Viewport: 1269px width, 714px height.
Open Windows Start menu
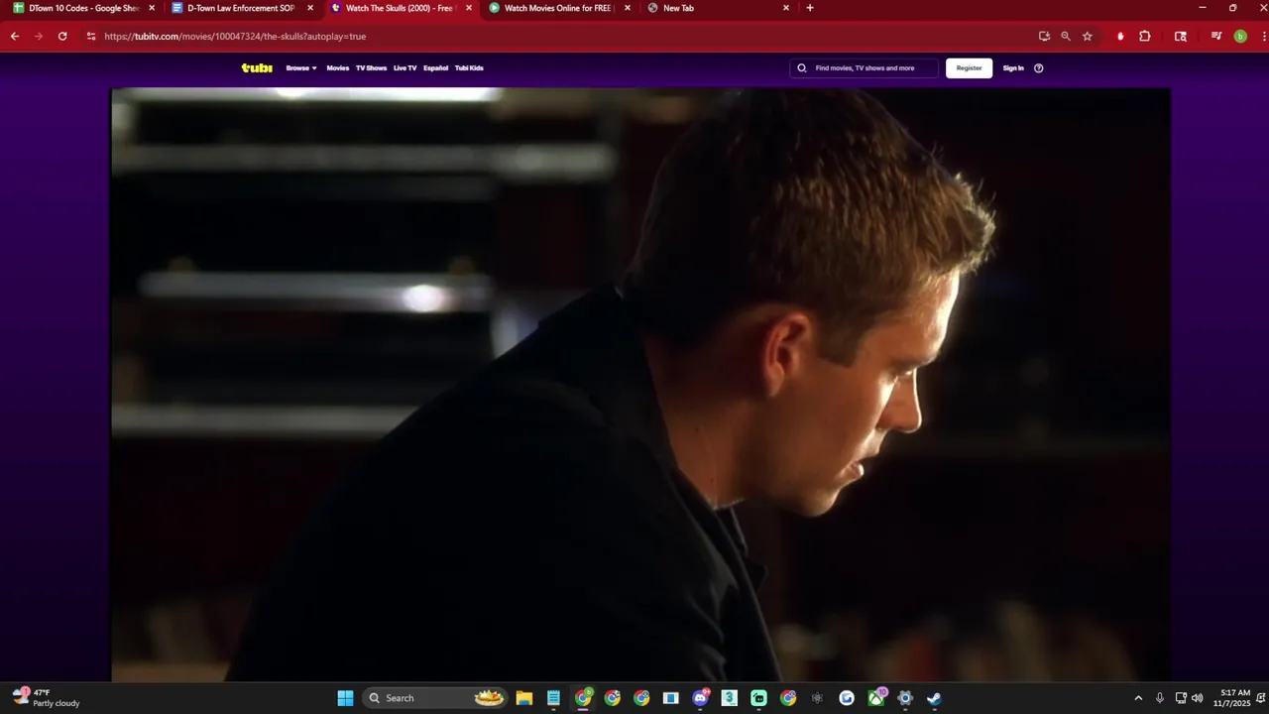[345, 698]
